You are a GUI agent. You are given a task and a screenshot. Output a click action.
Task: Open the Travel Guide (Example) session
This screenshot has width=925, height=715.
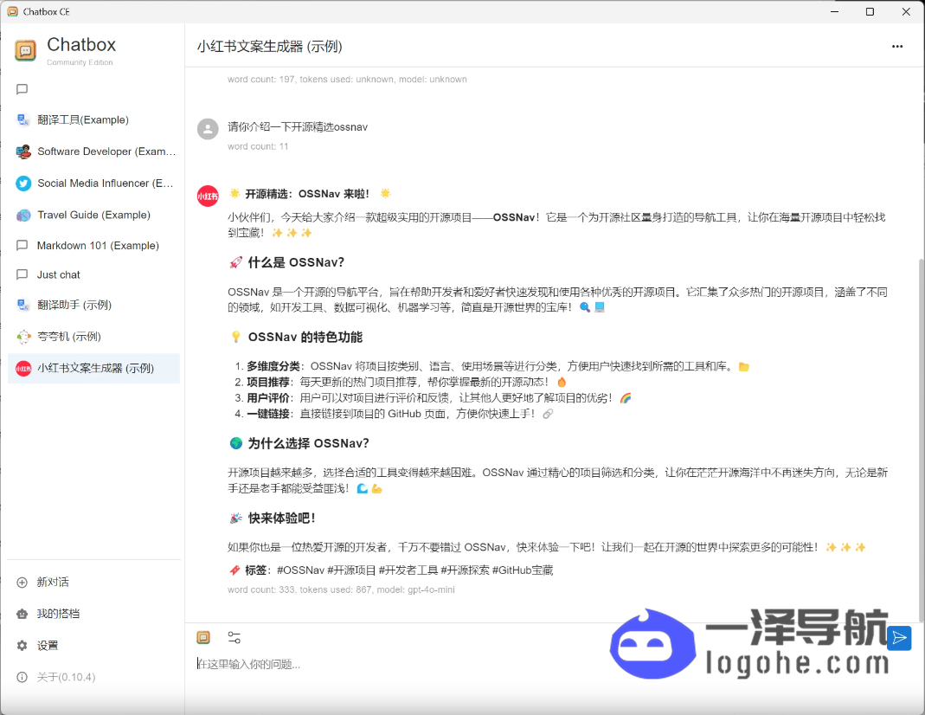(93, 215)
